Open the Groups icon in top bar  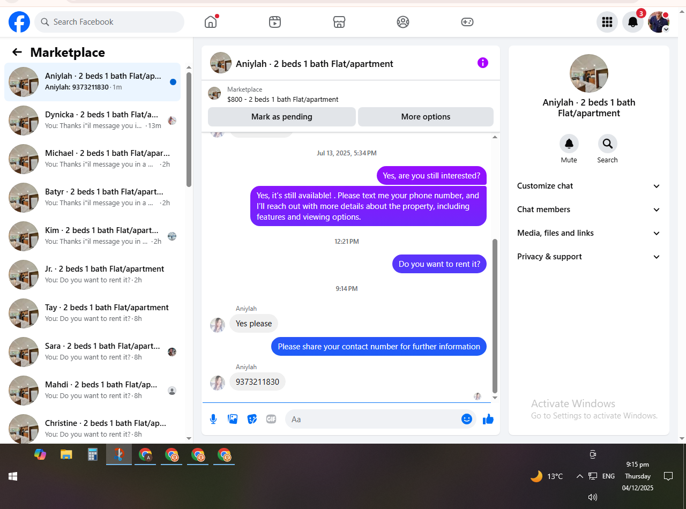pyautogui.click(x=403, y=22)
